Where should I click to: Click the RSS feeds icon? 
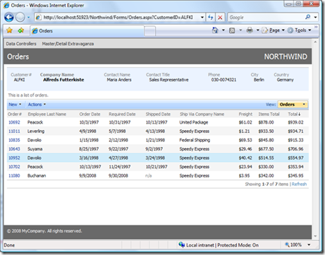point(232,30)
